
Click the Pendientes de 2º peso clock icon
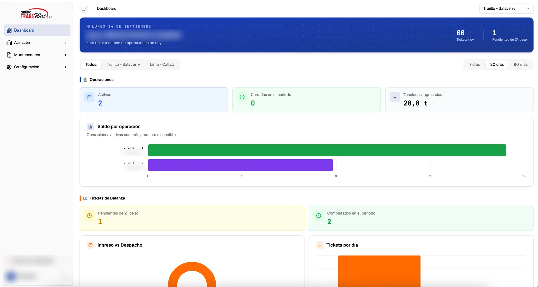coord(89,216)
